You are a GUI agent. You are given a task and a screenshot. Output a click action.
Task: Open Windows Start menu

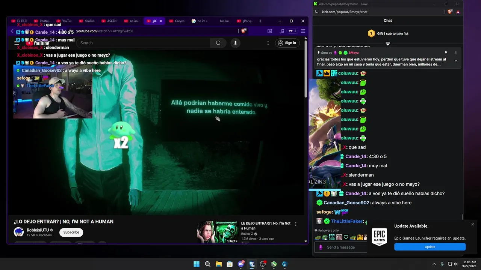(197, 264)
